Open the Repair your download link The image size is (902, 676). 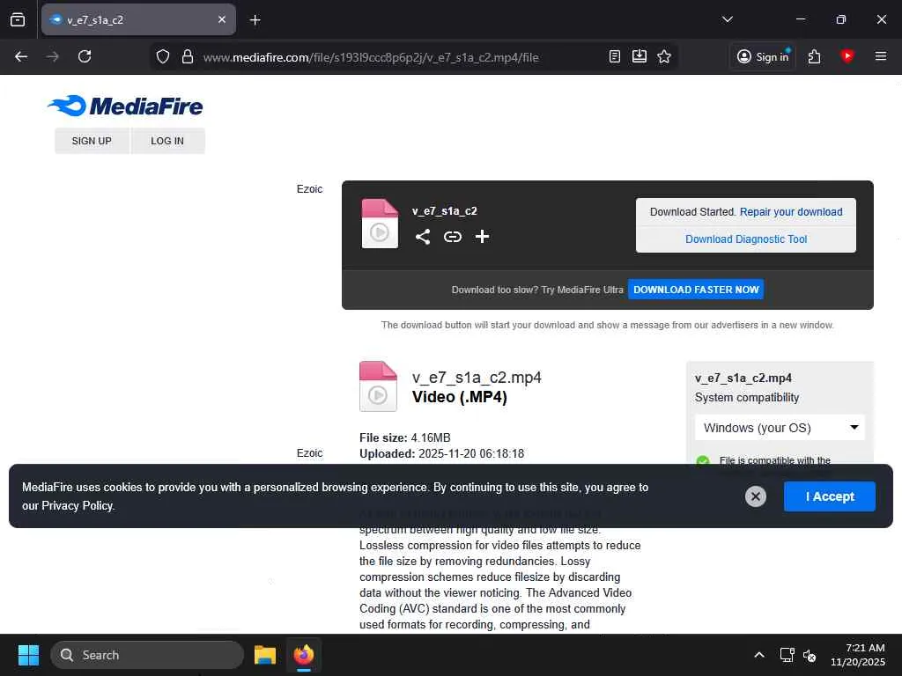coord(791,212)
